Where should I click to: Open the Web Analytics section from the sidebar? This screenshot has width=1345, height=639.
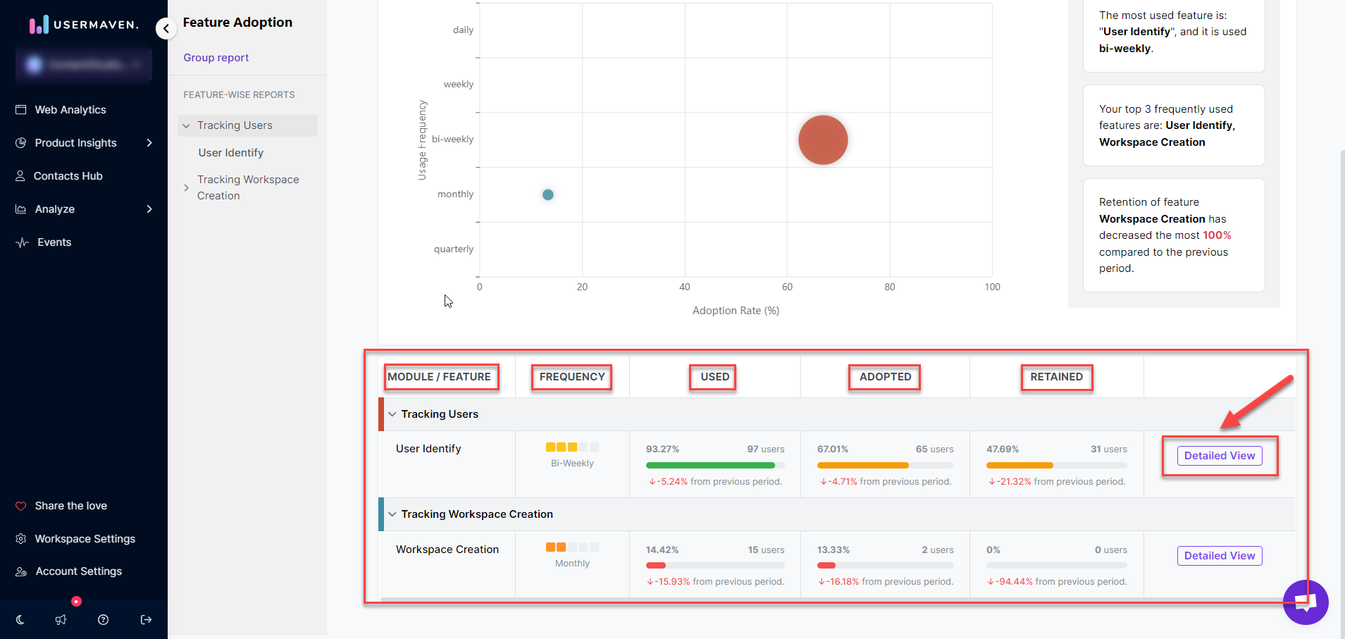coord(70,109)
